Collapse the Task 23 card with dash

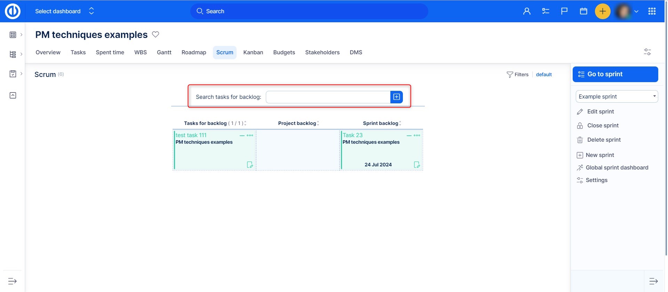409,135
